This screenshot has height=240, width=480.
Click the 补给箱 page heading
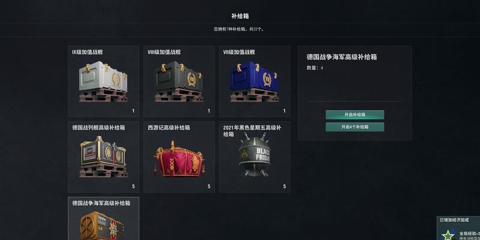click(x=240, y=16)
